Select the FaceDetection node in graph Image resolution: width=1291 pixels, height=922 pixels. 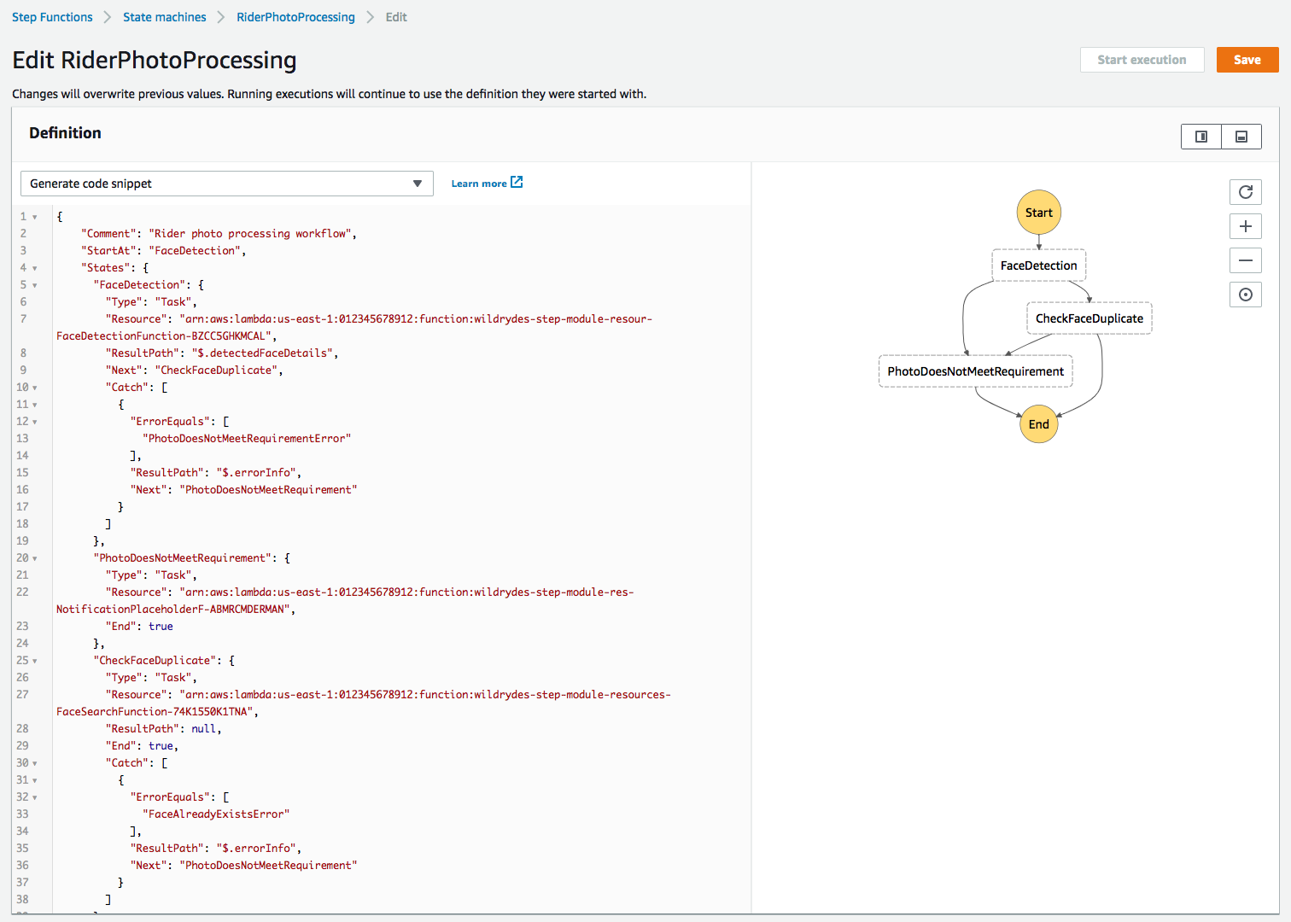click(1039, 266)
